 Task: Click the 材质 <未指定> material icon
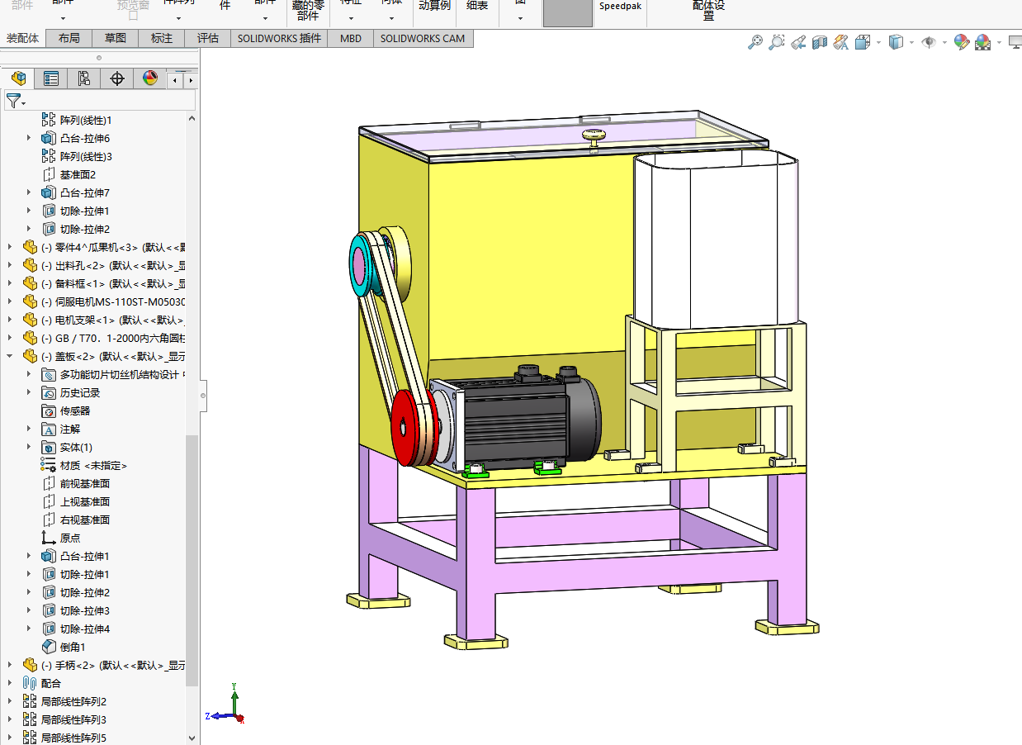(x=49, y=465)
